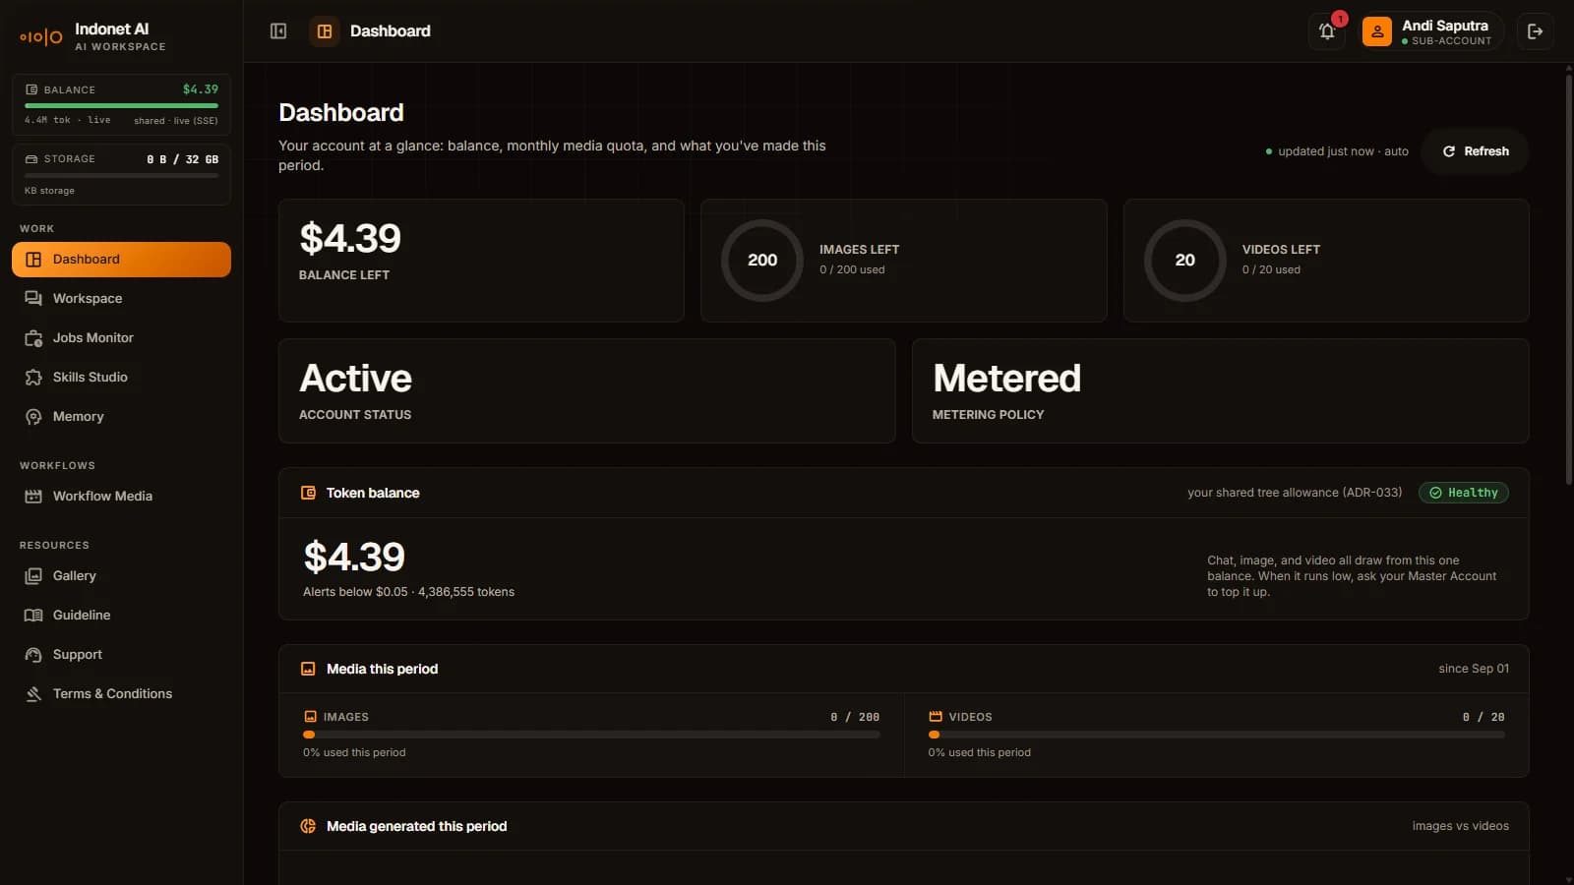Click the logout arrow icon

(x=1535, y=31)
